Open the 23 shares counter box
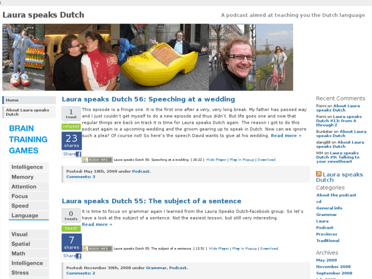This screenshot has height=279, width=372. click(x=72, y=141)
